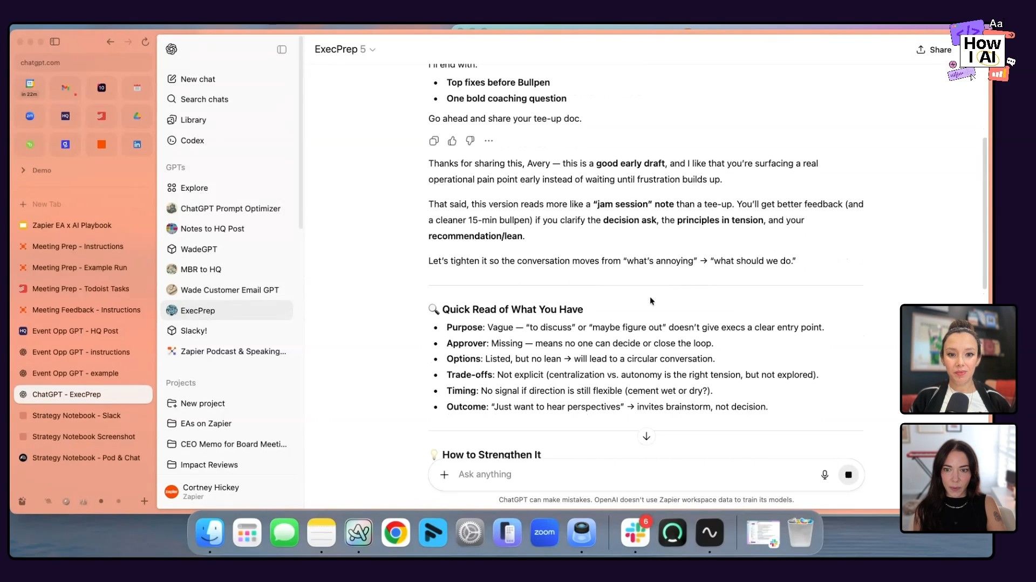Viewport: 1036px width, 582px height.
Task: Switch to Event Opp GPT - example tab
Action: tap(84, 373)
